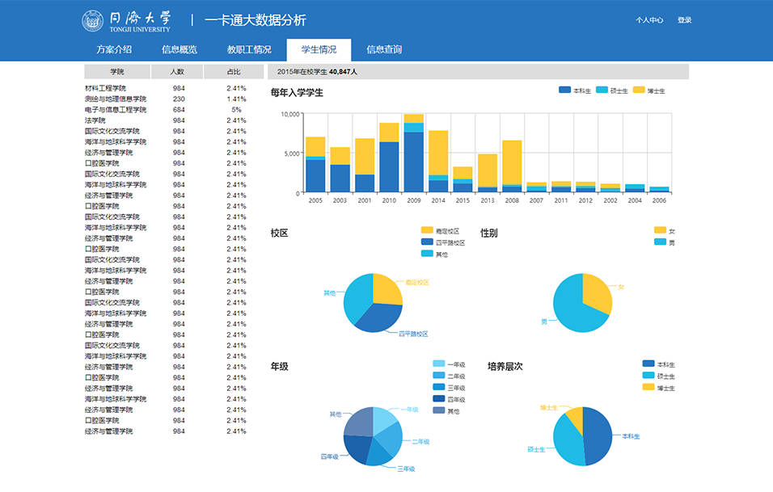The width and height of the screenshot is (773, 492).
Task: Click the 嘉定校区 legend color swatch
Action: [427, 231]
